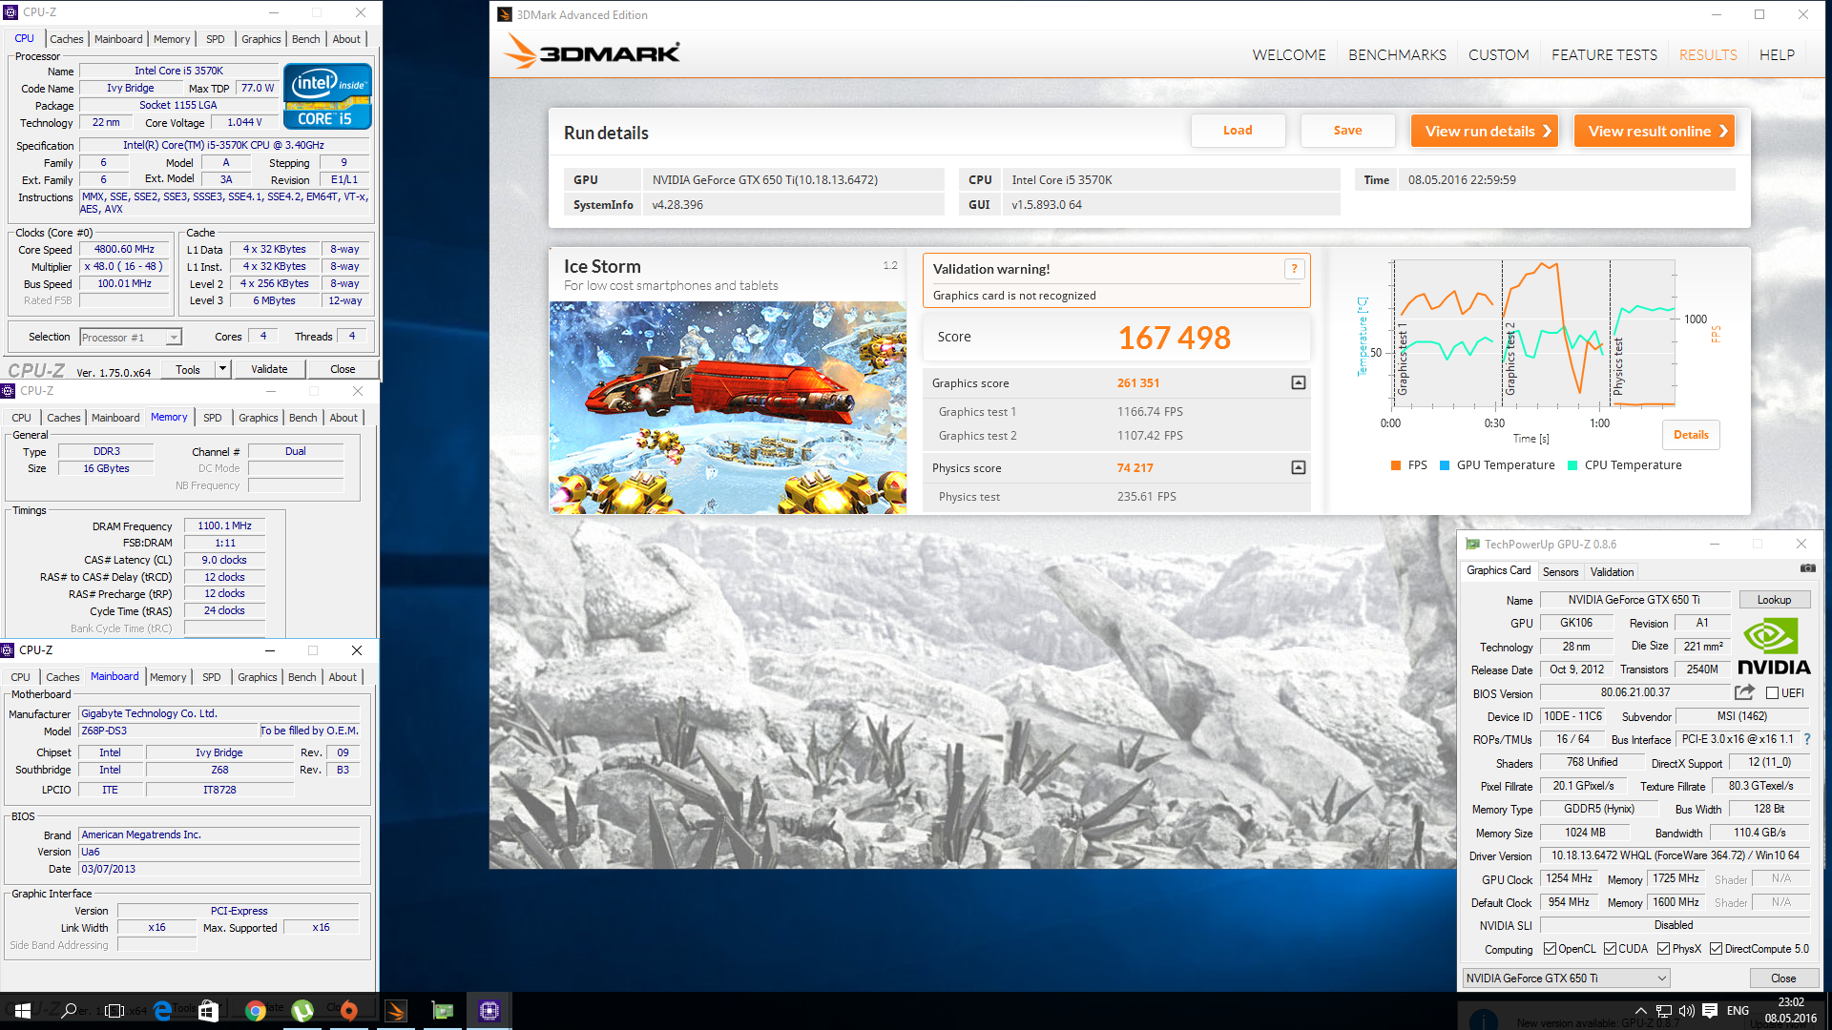Switch to the Sensors tab in GPU-Z
1832x1030 pixels.
[x=1560, y=572]
